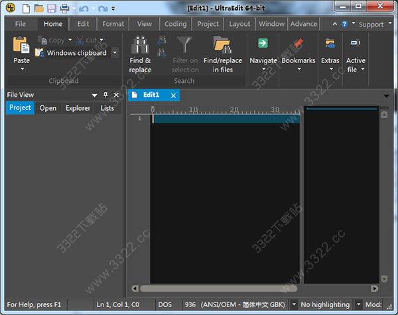398x315 pixels.
Task: Select the Open tab in File View
Action: click(48, 108)
